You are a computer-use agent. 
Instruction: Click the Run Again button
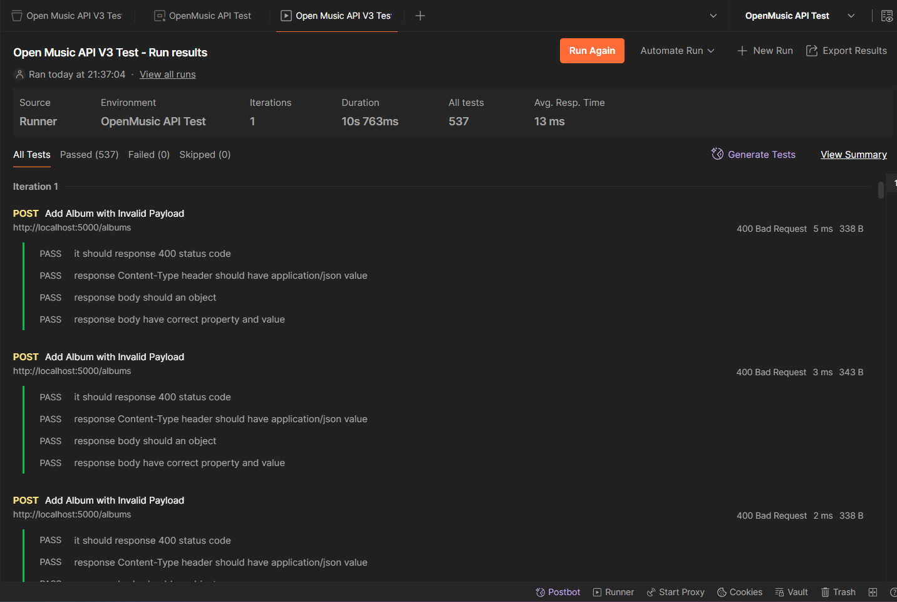point(592,51)
